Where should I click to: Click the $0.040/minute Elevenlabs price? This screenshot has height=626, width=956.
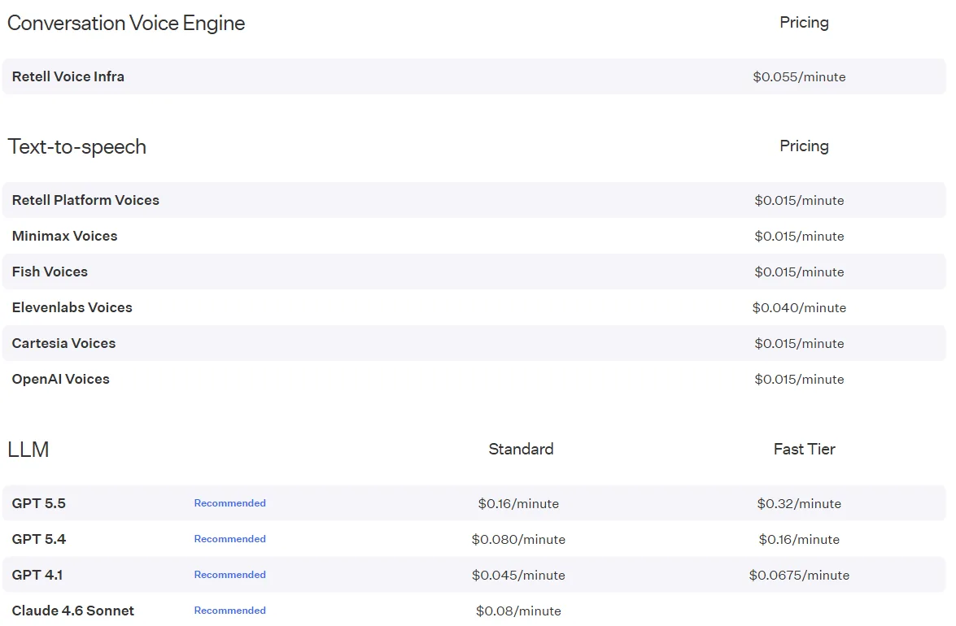click(x=799, y=307)
